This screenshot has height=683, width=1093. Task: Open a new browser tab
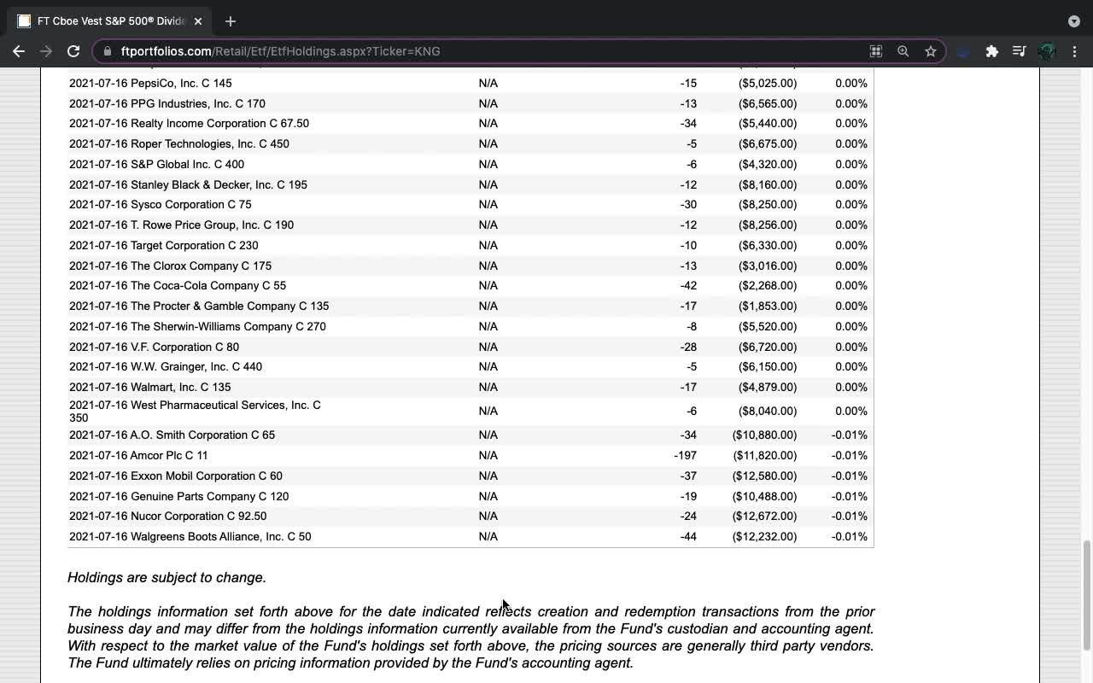tap(230, 20)
